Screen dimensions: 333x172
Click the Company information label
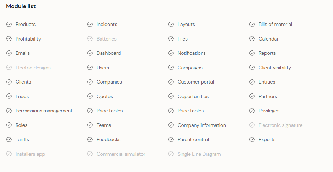[202, 125]
